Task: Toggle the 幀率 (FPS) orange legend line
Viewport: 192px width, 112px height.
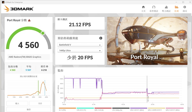Action: point(67,108)
